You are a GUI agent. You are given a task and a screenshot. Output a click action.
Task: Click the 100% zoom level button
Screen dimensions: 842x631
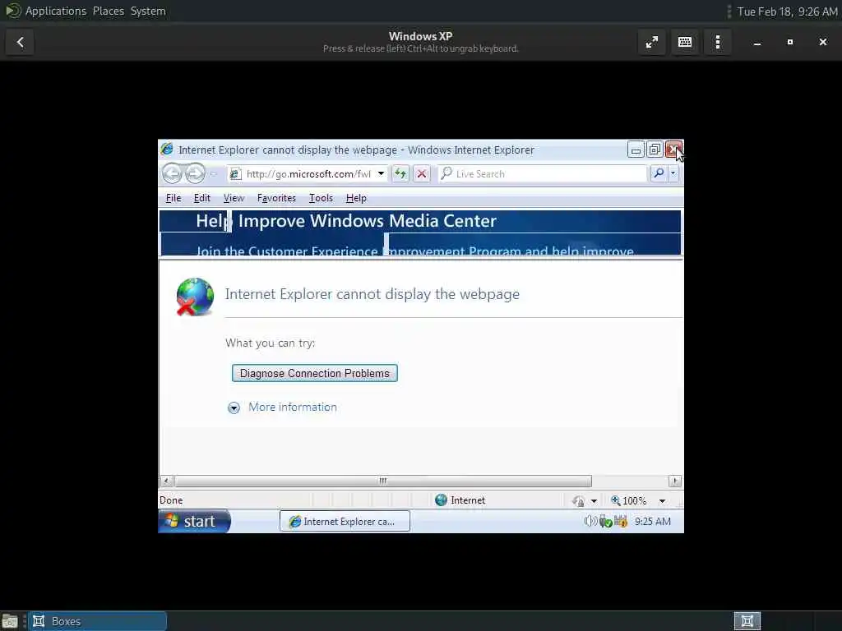coord(629,500)
